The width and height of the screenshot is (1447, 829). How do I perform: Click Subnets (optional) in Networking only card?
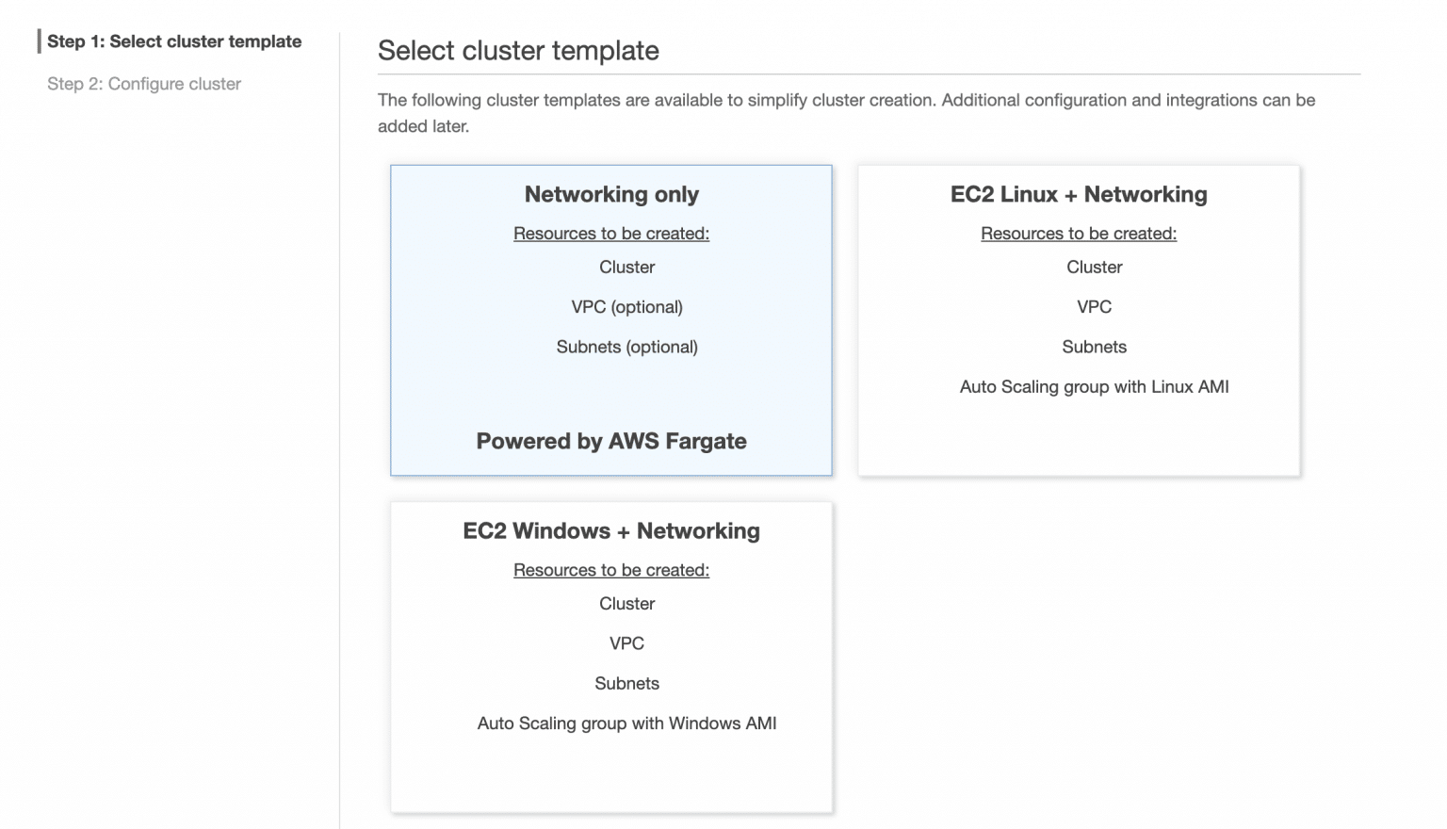[626, 347]
